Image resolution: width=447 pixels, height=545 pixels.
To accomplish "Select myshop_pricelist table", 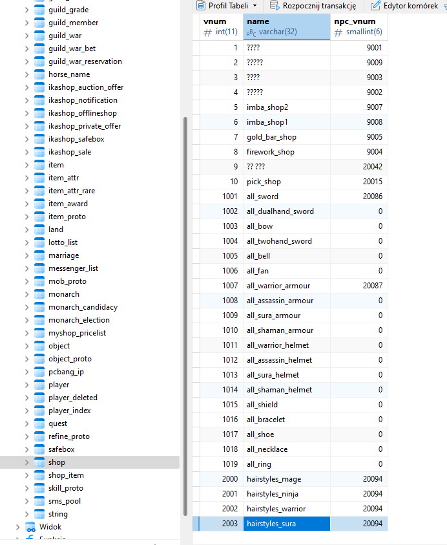I will pyautogui.click(x=77, y=334).
